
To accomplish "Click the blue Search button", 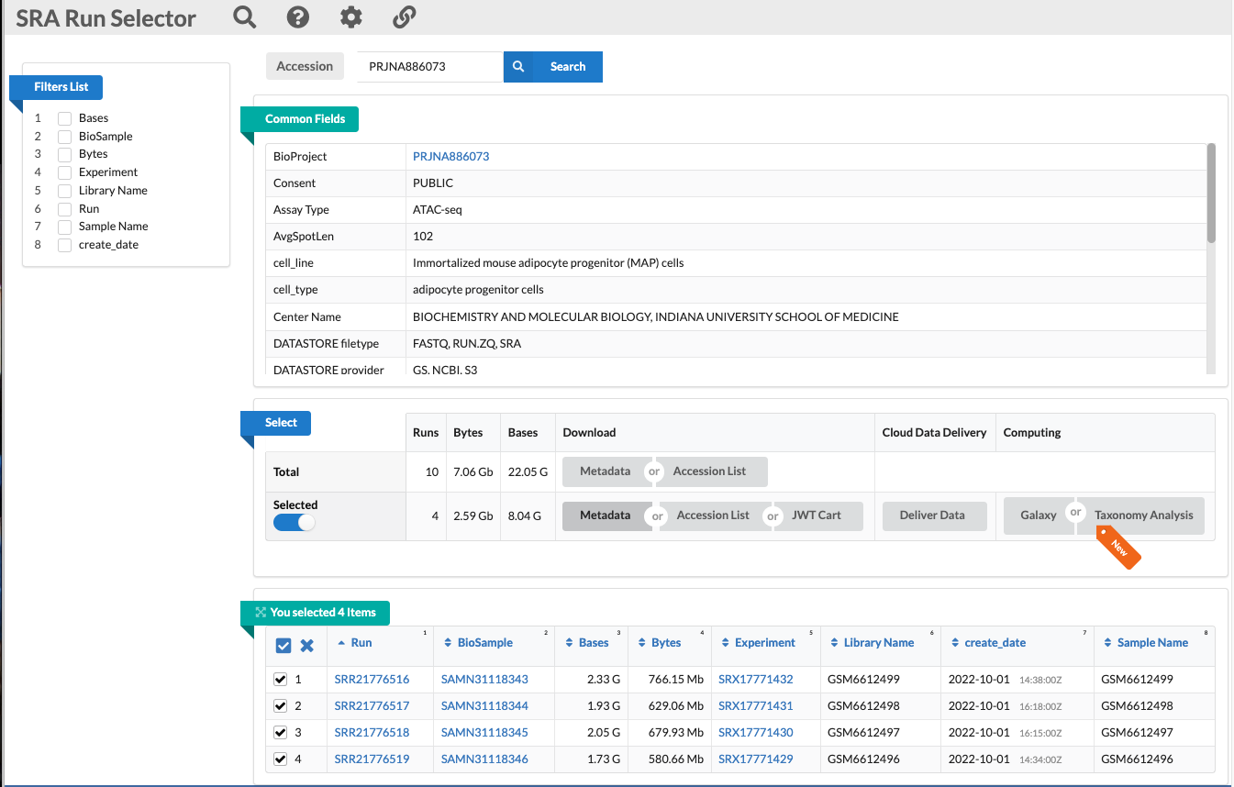I will point(553,66).
